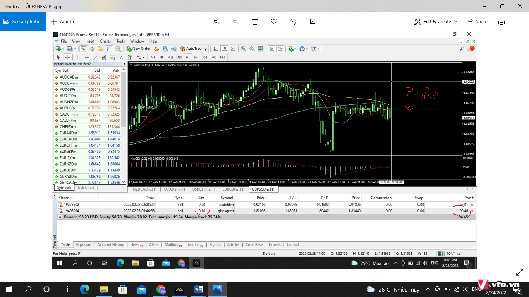Open the Profiles toolbar icon
The height and width of the screenshot is (297, 529).
(x=70, y=49)
